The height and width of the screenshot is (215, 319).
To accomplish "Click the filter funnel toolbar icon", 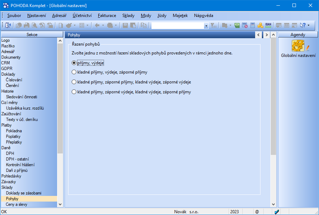I will [x=213, y=25].
